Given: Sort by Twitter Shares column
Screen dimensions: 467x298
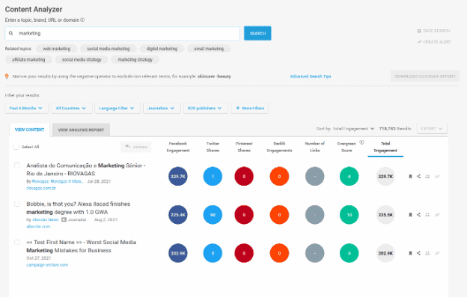Looking at the screenshot, I should point(213,147).
